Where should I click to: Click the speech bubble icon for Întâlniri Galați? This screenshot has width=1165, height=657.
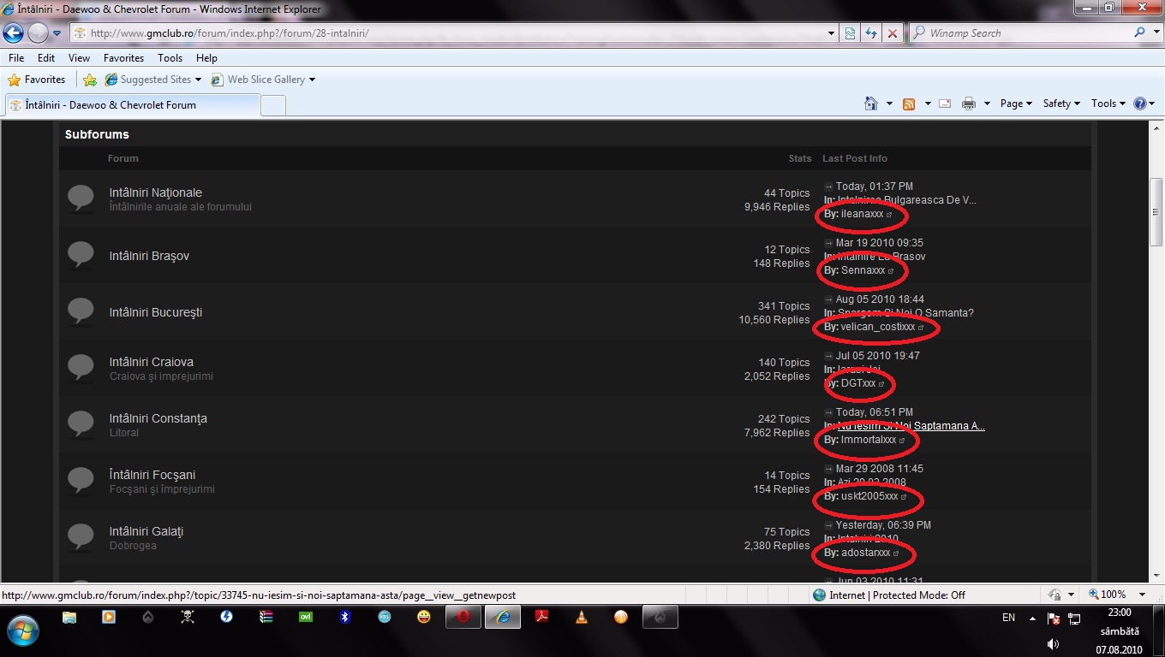(x=81, y=537)
